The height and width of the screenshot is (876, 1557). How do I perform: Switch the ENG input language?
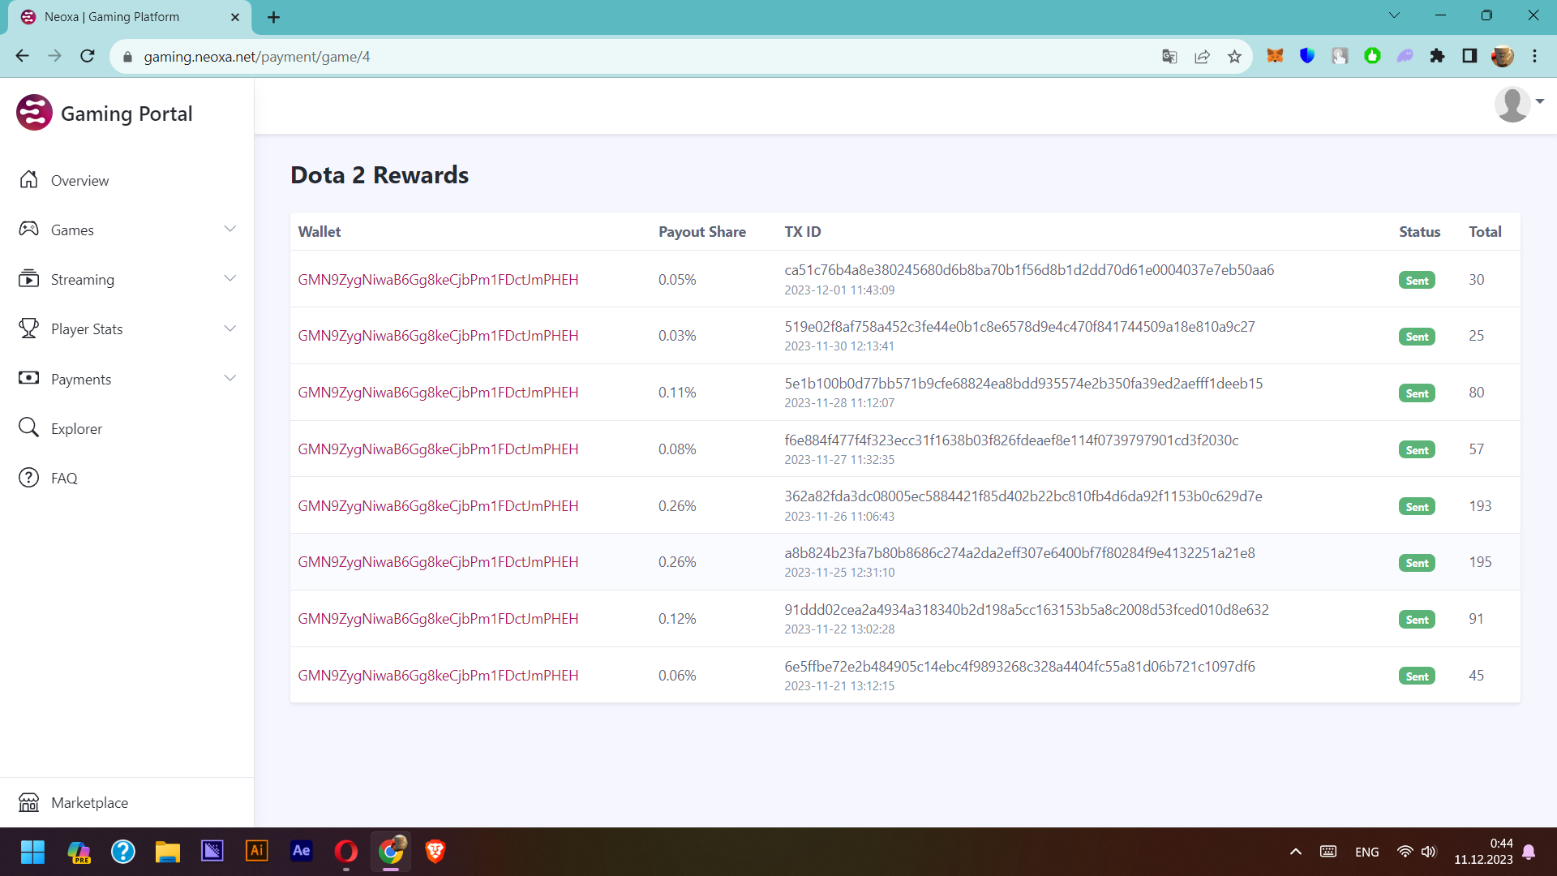click(x=1366, y=852)
